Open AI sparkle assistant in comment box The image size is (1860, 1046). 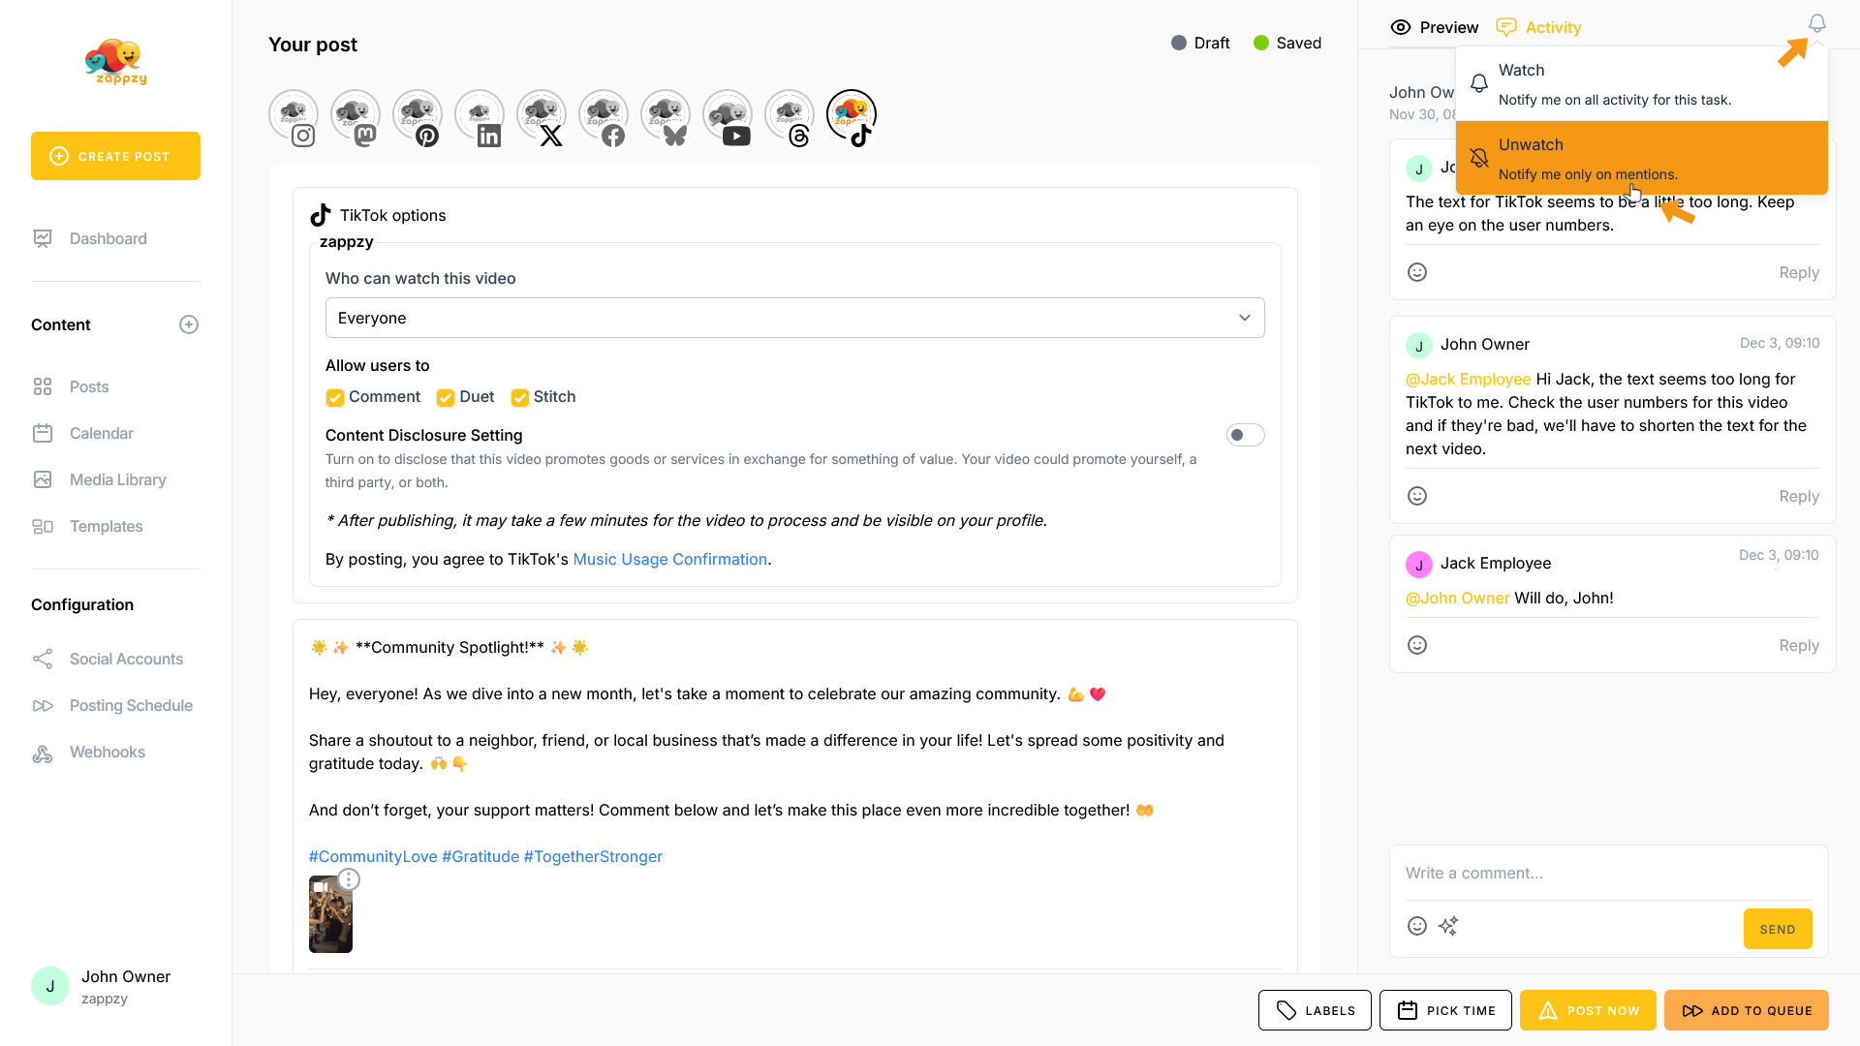pyautogui.click(x=1448, y=926)
